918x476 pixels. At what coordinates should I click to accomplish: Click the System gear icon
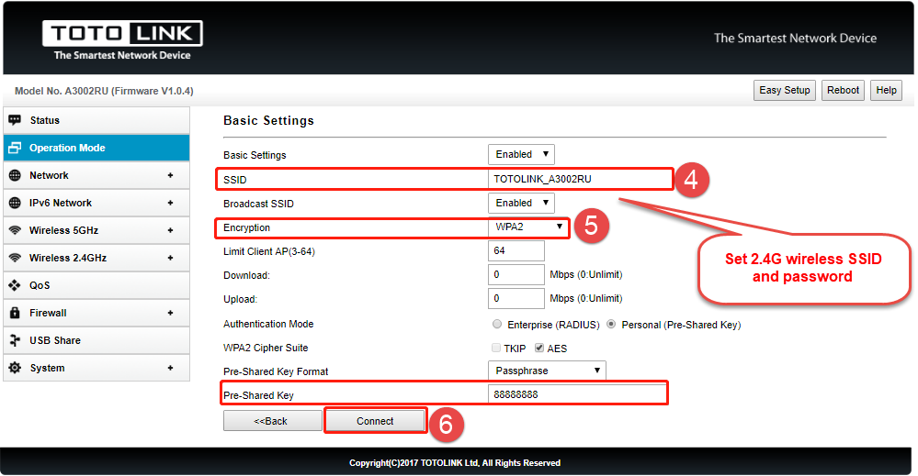coord(16,368)
